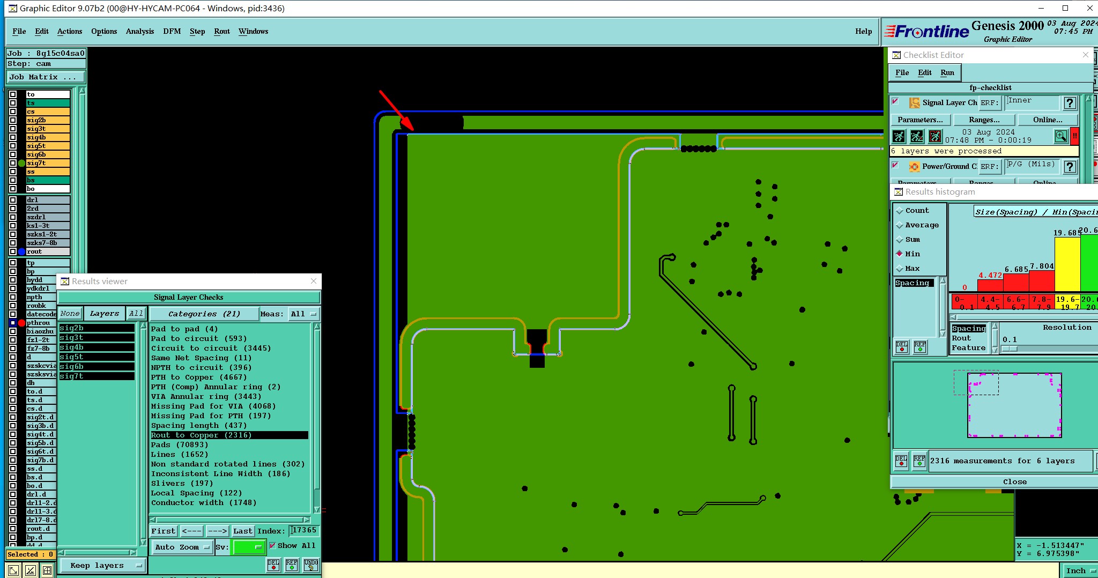Toggle Show All checkbox
This screenshot has height=578, width=1098.
point(273,546)
